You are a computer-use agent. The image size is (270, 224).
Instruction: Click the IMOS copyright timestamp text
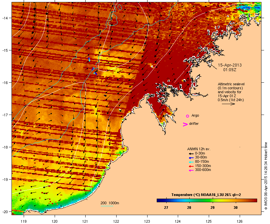click(266, 176)
